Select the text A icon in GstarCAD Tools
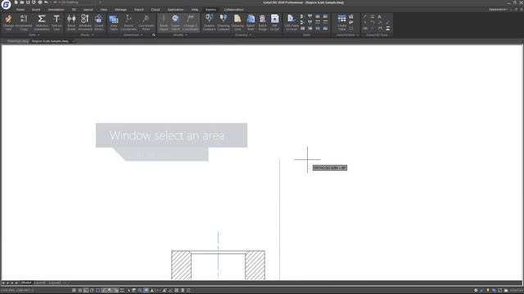Viewport: 524px width, 294px height. point(380,16)
